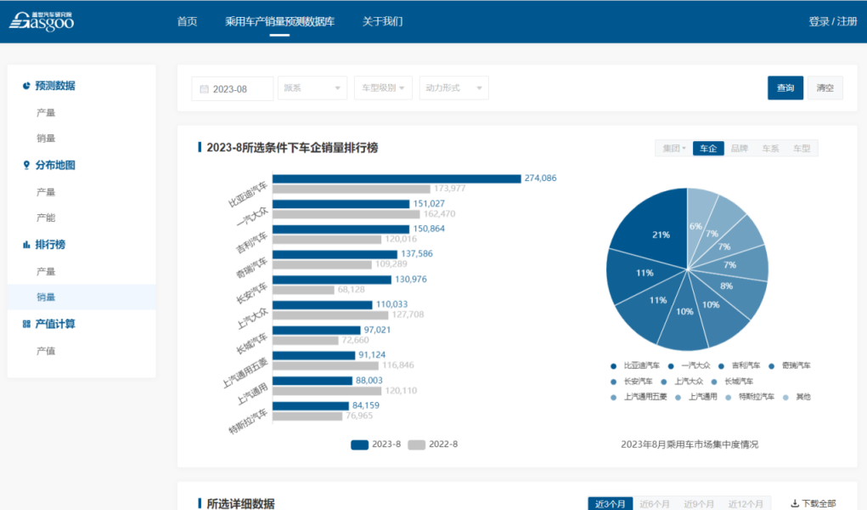Open 乘用车产销量预测数据库 nav item
Viewport: 867px width, 510px height.
click(x=279, y=21)
